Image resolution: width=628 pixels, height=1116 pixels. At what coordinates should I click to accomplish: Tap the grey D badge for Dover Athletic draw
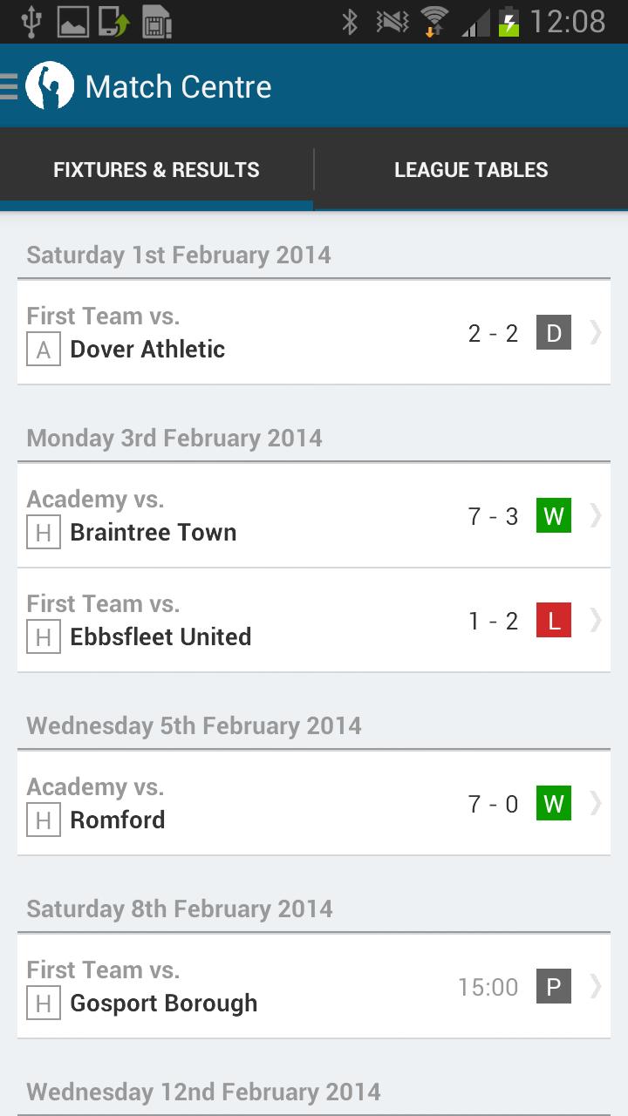pyautogui.click(x=552, y=332)
